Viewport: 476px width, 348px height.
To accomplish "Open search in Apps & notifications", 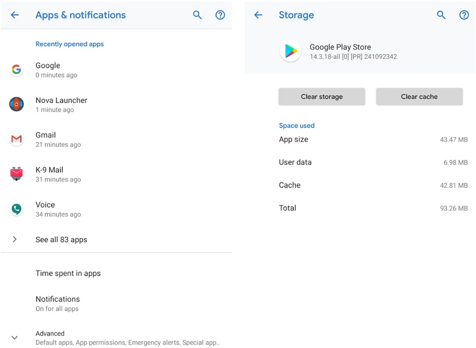I will 197,15.
